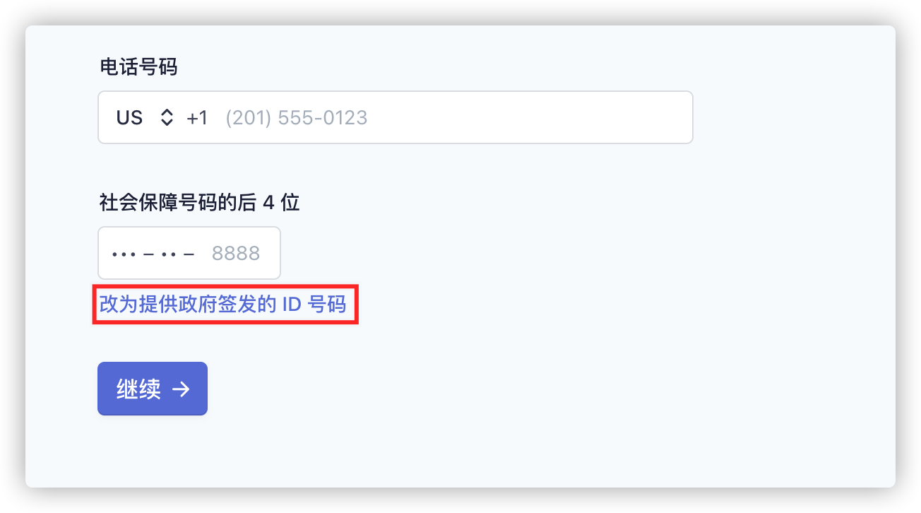Click the dash separators in SSN mask
921x513 pixels.
point(168,253)
